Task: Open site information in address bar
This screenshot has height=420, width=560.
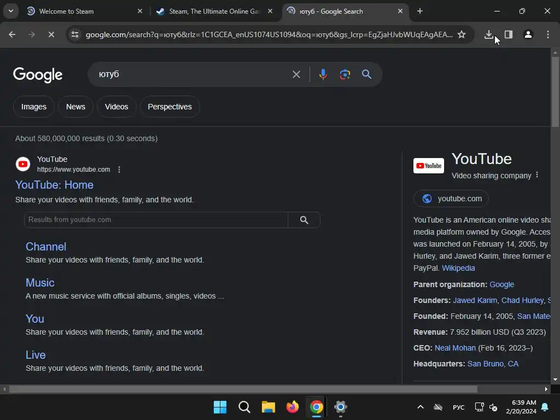Action: click(75, 34)
